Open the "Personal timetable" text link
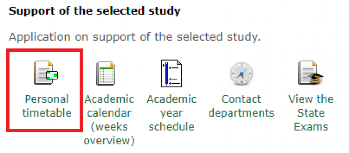The height and width of the screenshot is (153, 349). (47, 106)
